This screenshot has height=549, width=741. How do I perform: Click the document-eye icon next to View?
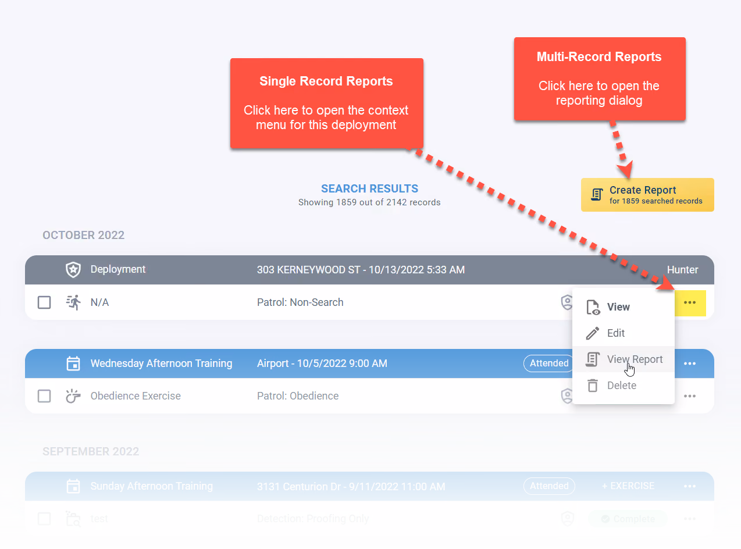[593, 307]
